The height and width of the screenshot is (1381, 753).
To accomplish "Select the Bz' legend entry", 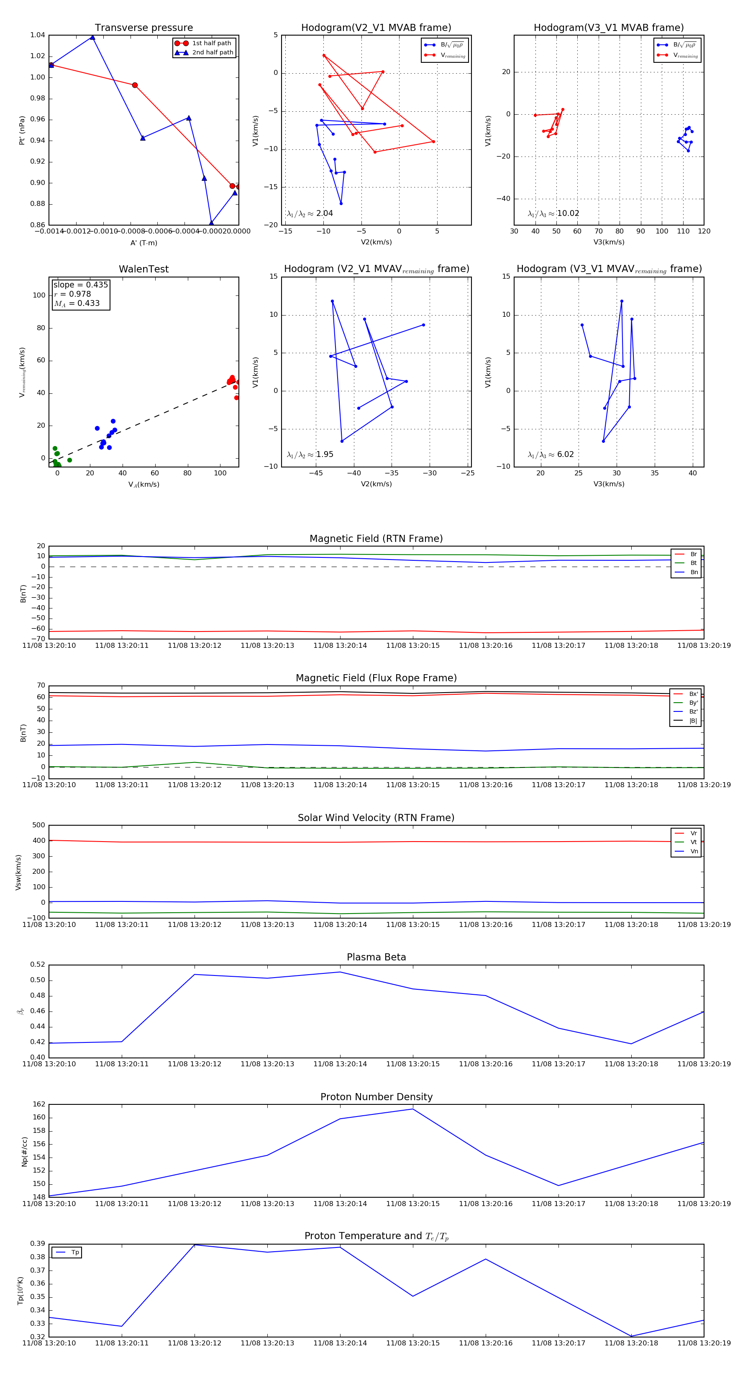I will pos(686,711).
